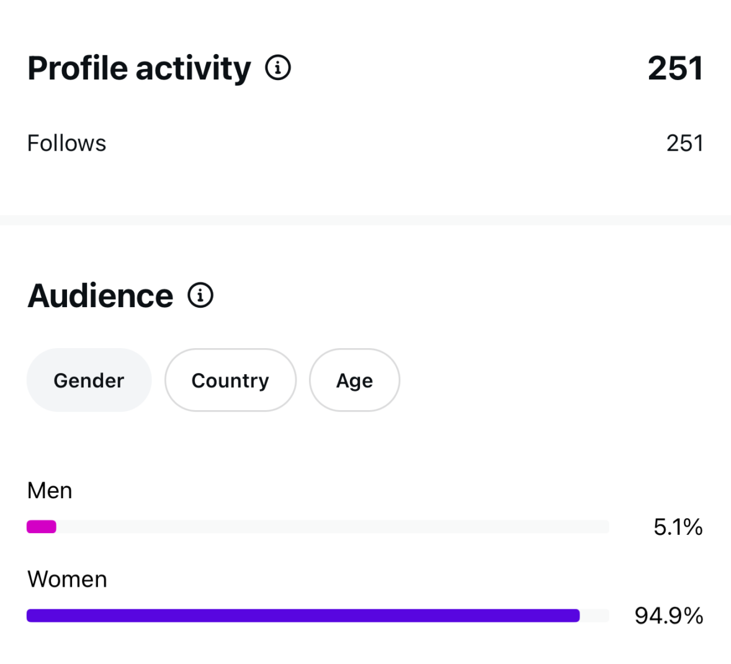Screen dimensions: 731x664
Task: Click the Follows count of 251
Action: [x=684, y=143]
